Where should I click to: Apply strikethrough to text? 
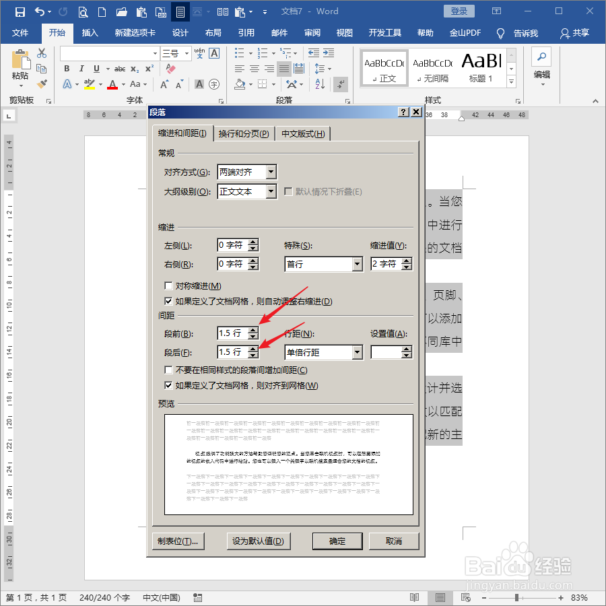(120, 69)
